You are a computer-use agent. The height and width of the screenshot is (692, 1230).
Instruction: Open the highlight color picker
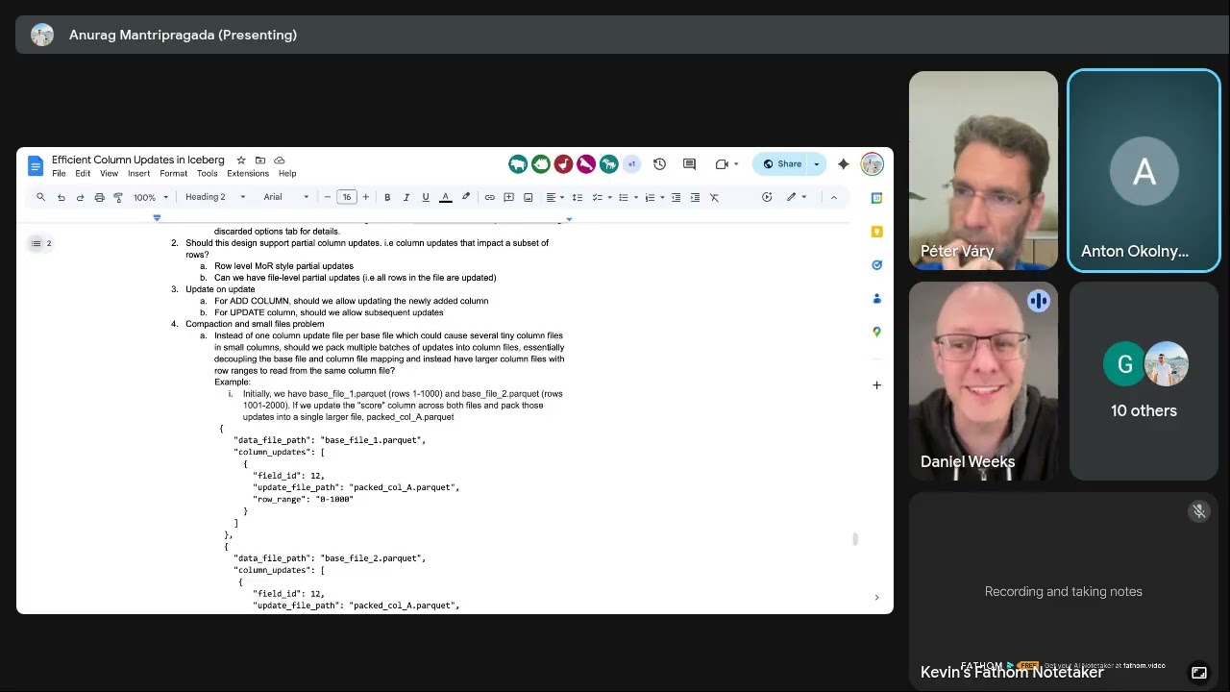tap(466, 197)
